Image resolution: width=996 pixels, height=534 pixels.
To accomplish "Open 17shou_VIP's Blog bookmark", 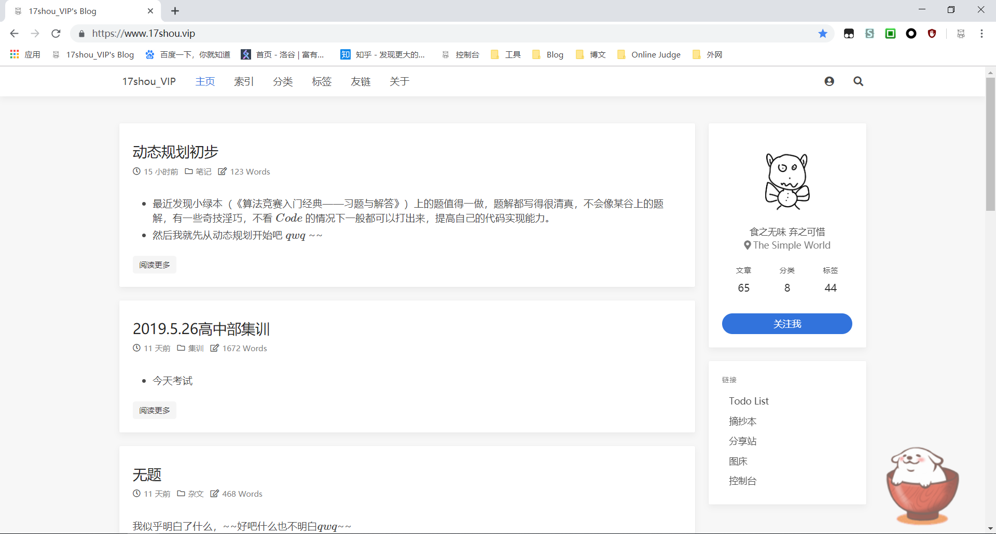I will click(93, 54).
